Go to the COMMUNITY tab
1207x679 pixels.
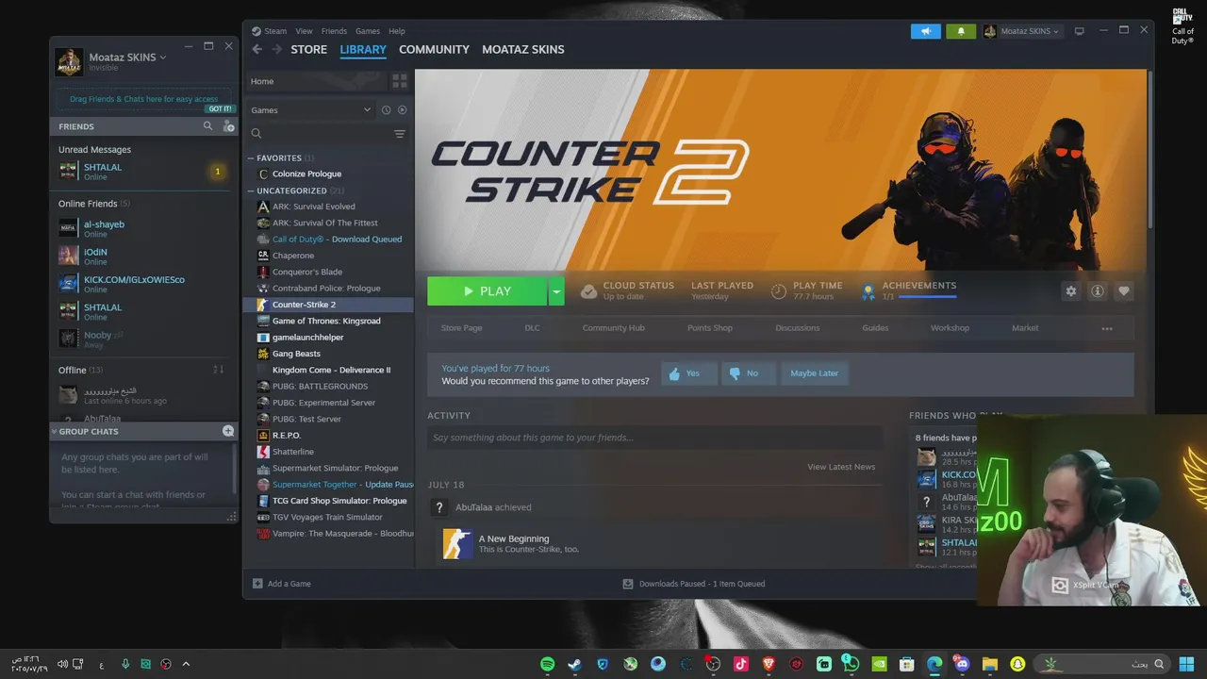(x=434, y=49)
